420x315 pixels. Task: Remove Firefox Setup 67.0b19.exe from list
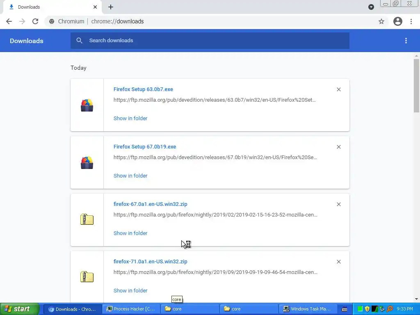point(338,147)
